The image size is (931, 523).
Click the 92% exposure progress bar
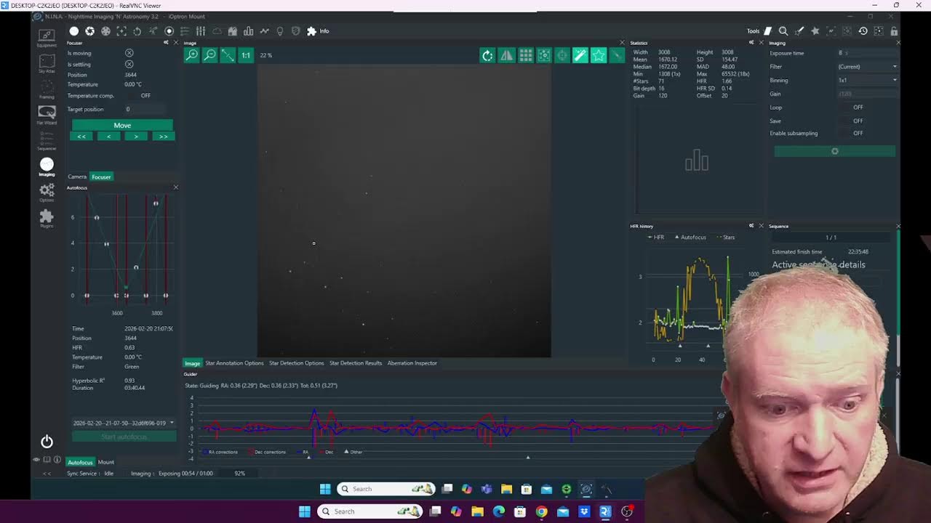pos(239,474)
